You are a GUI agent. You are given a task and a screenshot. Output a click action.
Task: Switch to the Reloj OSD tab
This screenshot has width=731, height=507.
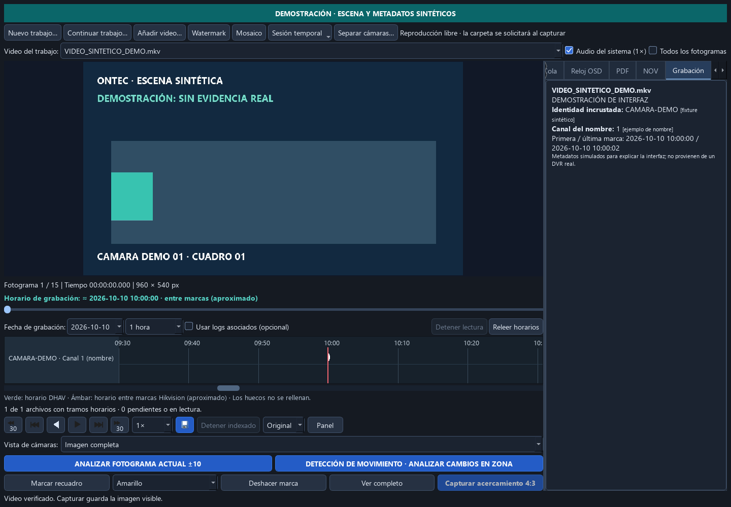tap(586, 71)
